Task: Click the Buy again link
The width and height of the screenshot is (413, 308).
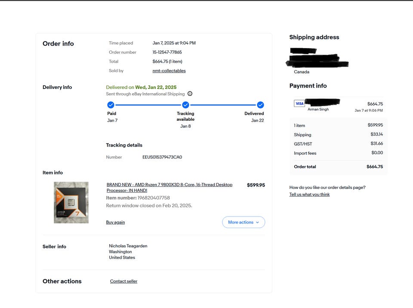Action: 115,222
